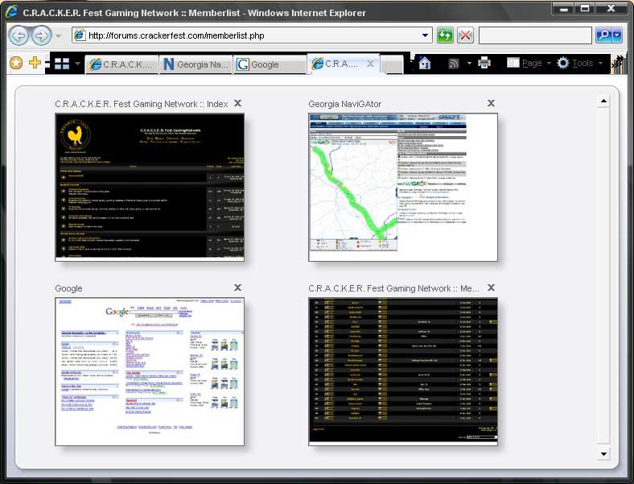Image resolution: width=634 pixels, height=484 pixels.
Task: Open recent pages dropdown beside Forward button
Action: click(59, 36)
